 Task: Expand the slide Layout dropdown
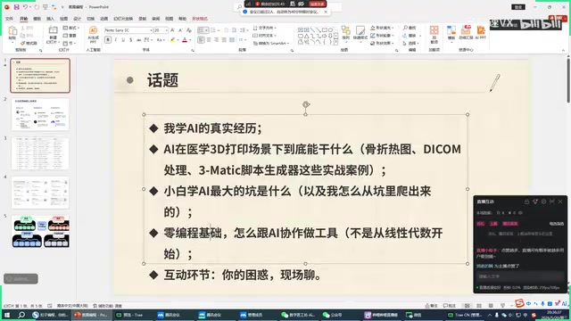[71, 28]
